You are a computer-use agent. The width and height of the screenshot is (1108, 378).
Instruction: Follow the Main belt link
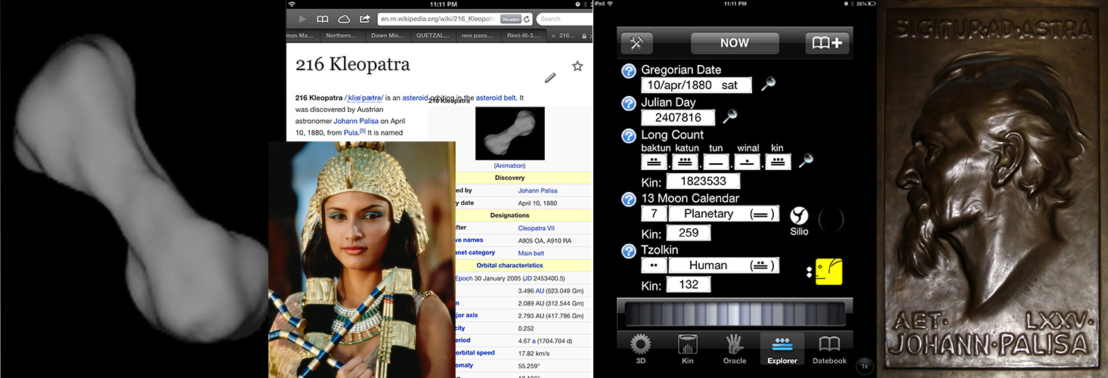coord(531,253)
